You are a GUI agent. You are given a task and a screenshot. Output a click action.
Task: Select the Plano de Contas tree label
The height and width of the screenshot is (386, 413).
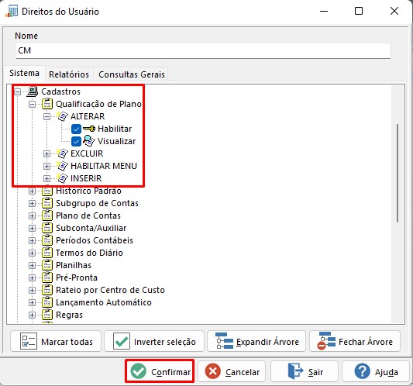[x=88, y=215]
